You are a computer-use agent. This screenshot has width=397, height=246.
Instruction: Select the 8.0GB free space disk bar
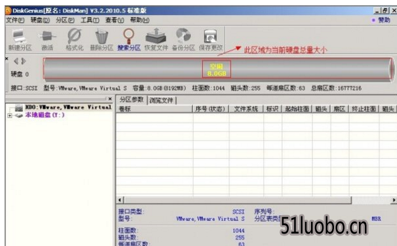(x=217, y=70)
